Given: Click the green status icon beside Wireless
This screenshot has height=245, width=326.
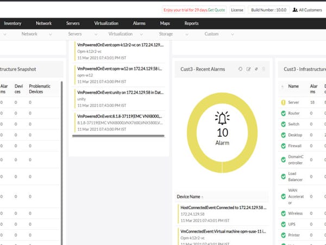Looking at the screenshot, I should coord(283,213).
